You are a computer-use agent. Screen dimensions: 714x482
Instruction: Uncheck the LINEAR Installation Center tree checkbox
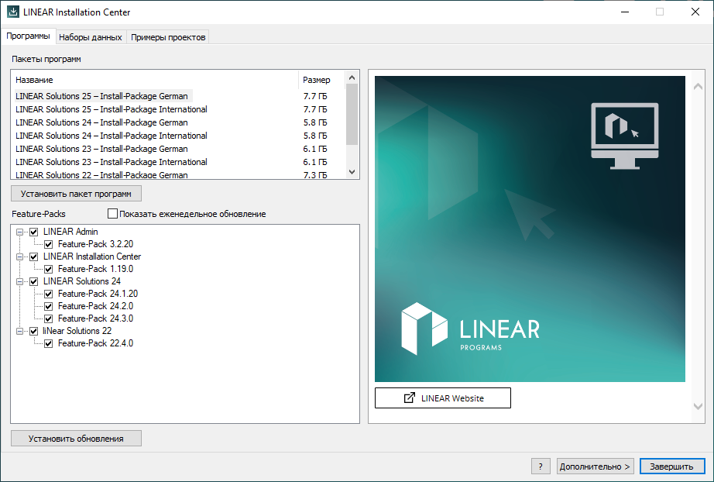tap(34, 256)
